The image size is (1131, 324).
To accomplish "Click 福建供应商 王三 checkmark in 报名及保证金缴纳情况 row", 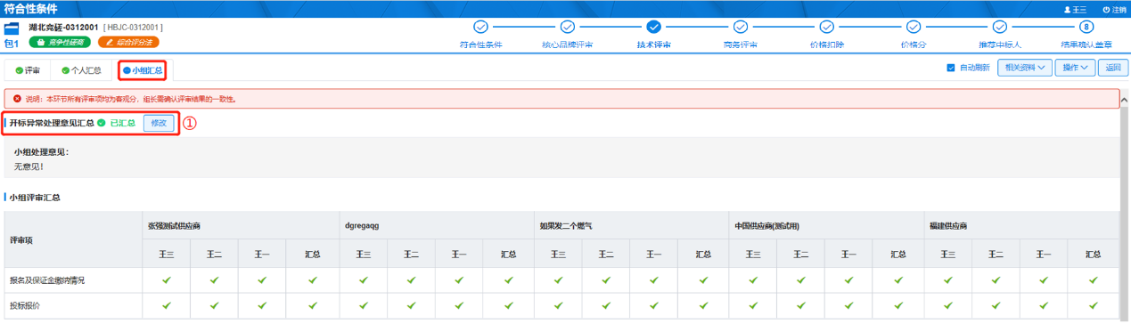I will click(947, 279).
